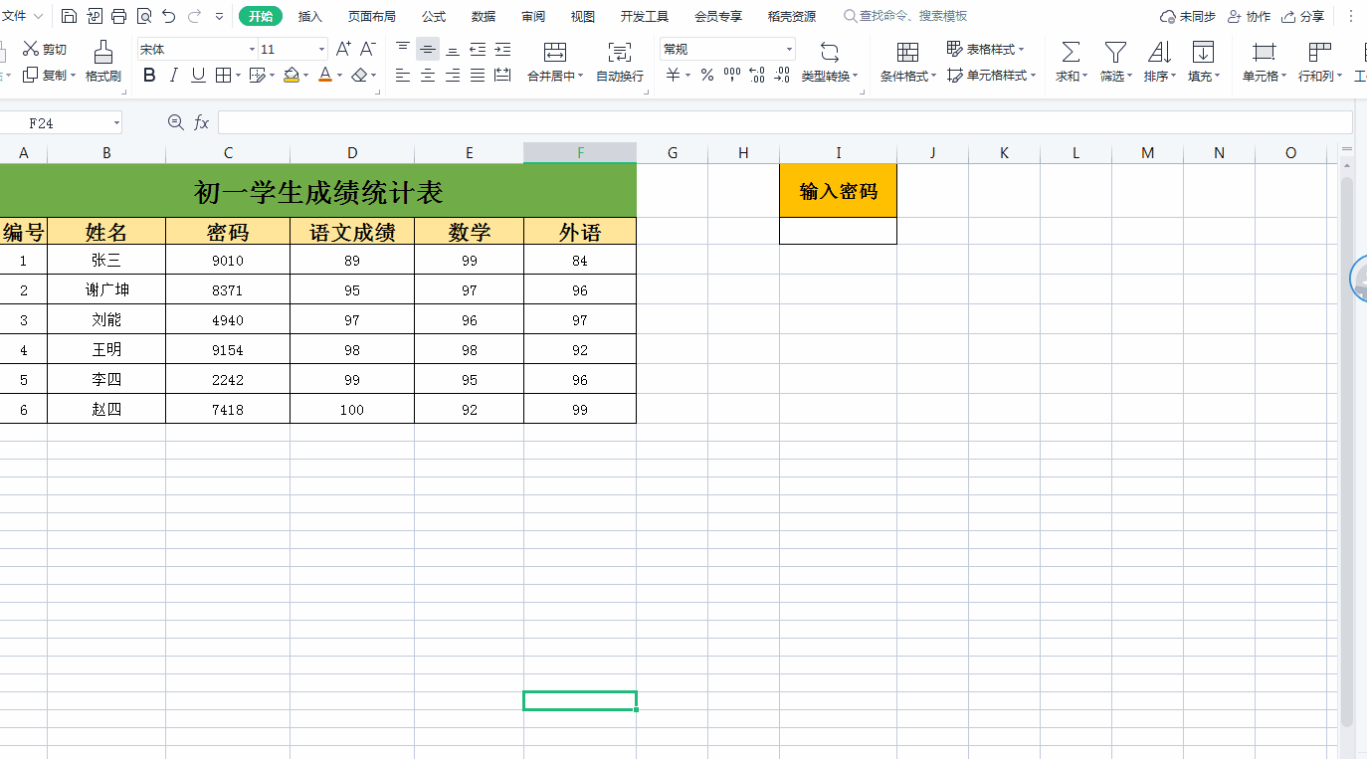Click the Filter (筛选) funnel icon

(x=1115, y=53)
